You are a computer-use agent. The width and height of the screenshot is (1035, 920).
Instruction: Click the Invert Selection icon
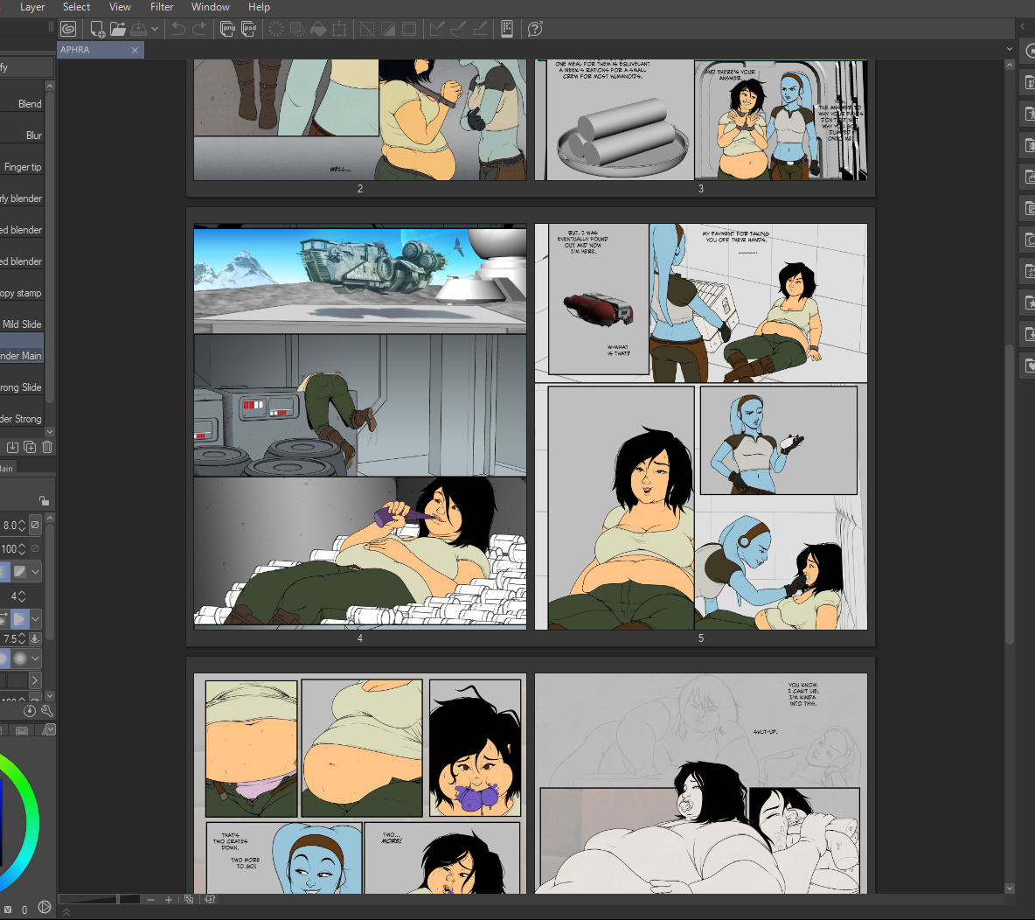click(388, 29)
